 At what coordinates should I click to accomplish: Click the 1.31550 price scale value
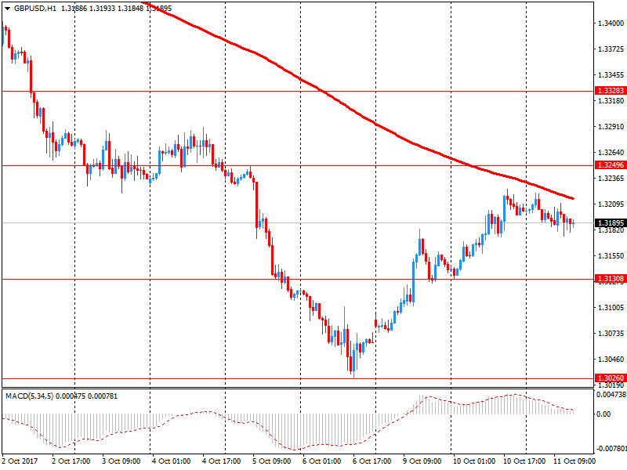(x=611, y=256)
